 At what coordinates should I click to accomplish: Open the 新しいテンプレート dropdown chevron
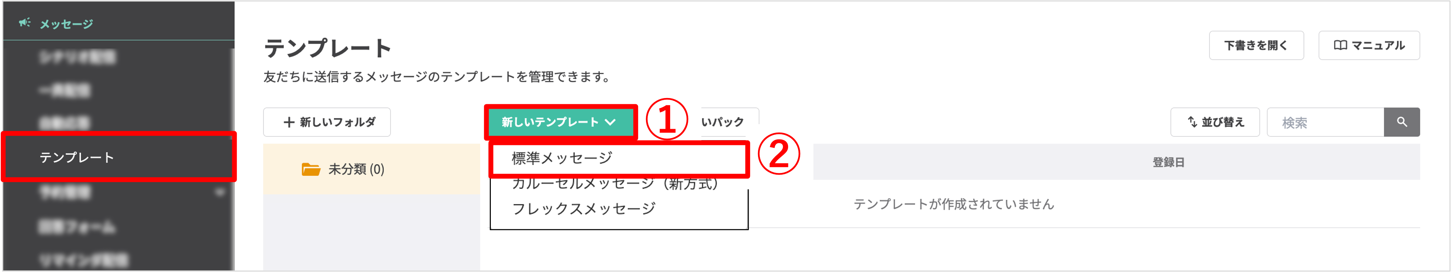[611, 122]
